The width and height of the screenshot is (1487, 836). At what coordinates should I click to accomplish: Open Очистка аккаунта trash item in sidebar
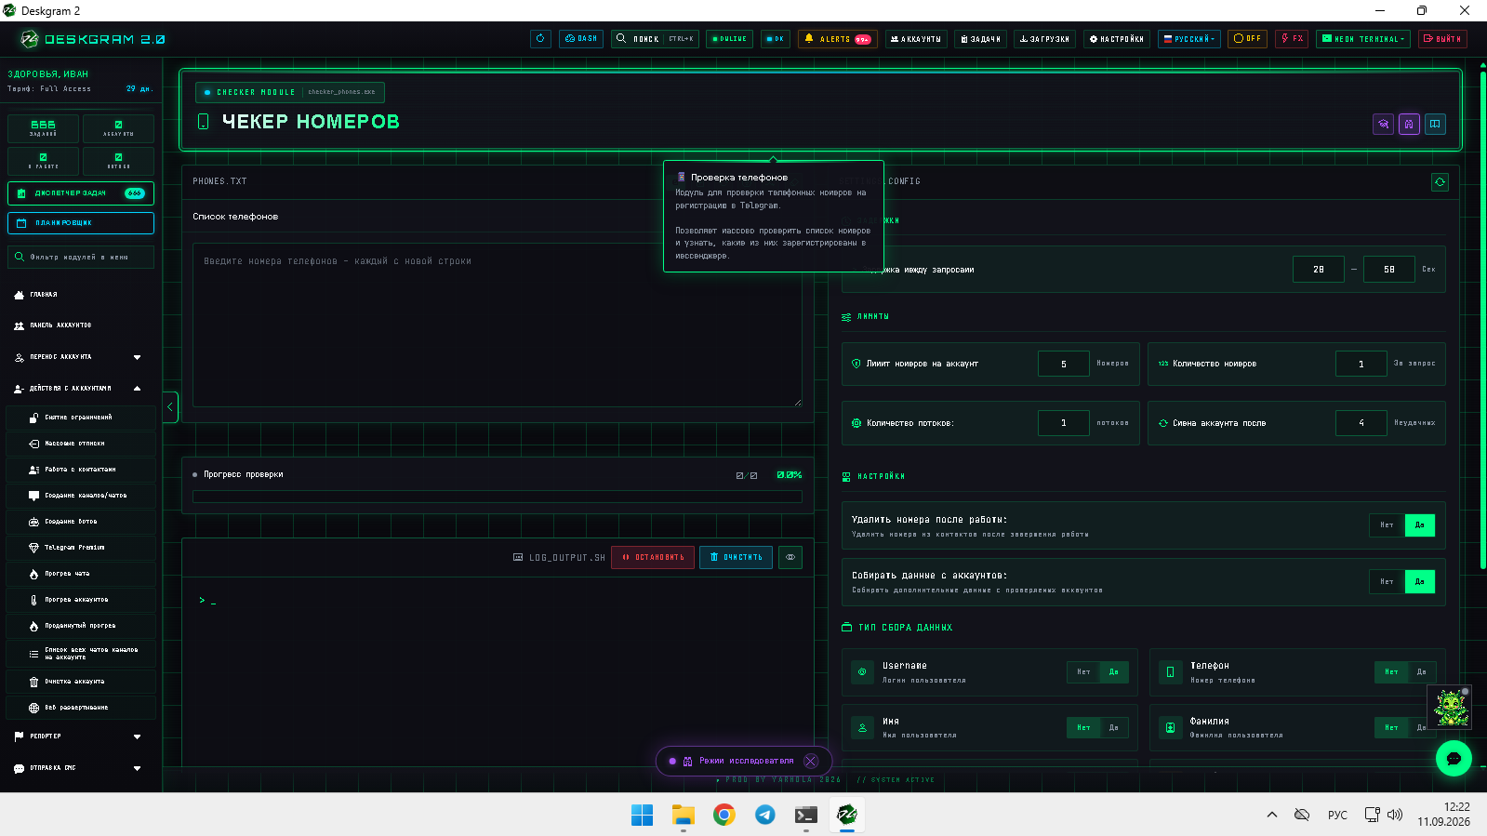[81, 682]
